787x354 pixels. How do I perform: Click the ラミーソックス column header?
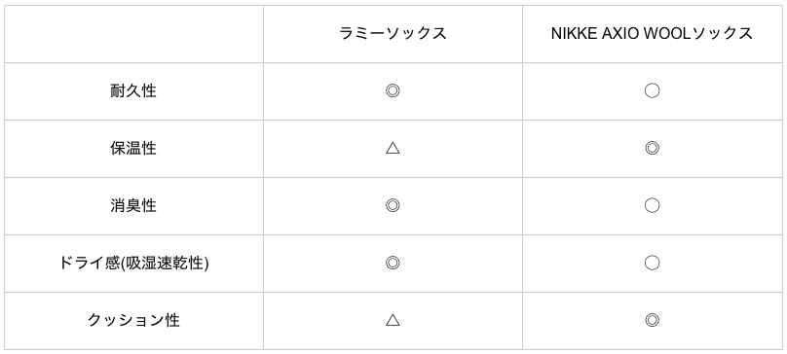pos(393,34)
